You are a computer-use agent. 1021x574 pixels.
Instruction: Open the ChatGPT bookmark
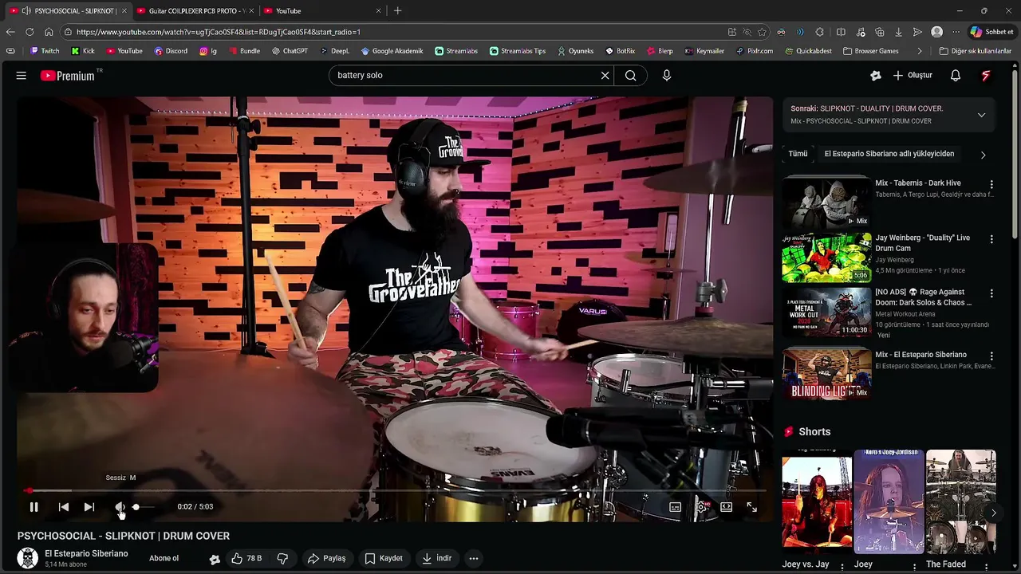point(290,51)
